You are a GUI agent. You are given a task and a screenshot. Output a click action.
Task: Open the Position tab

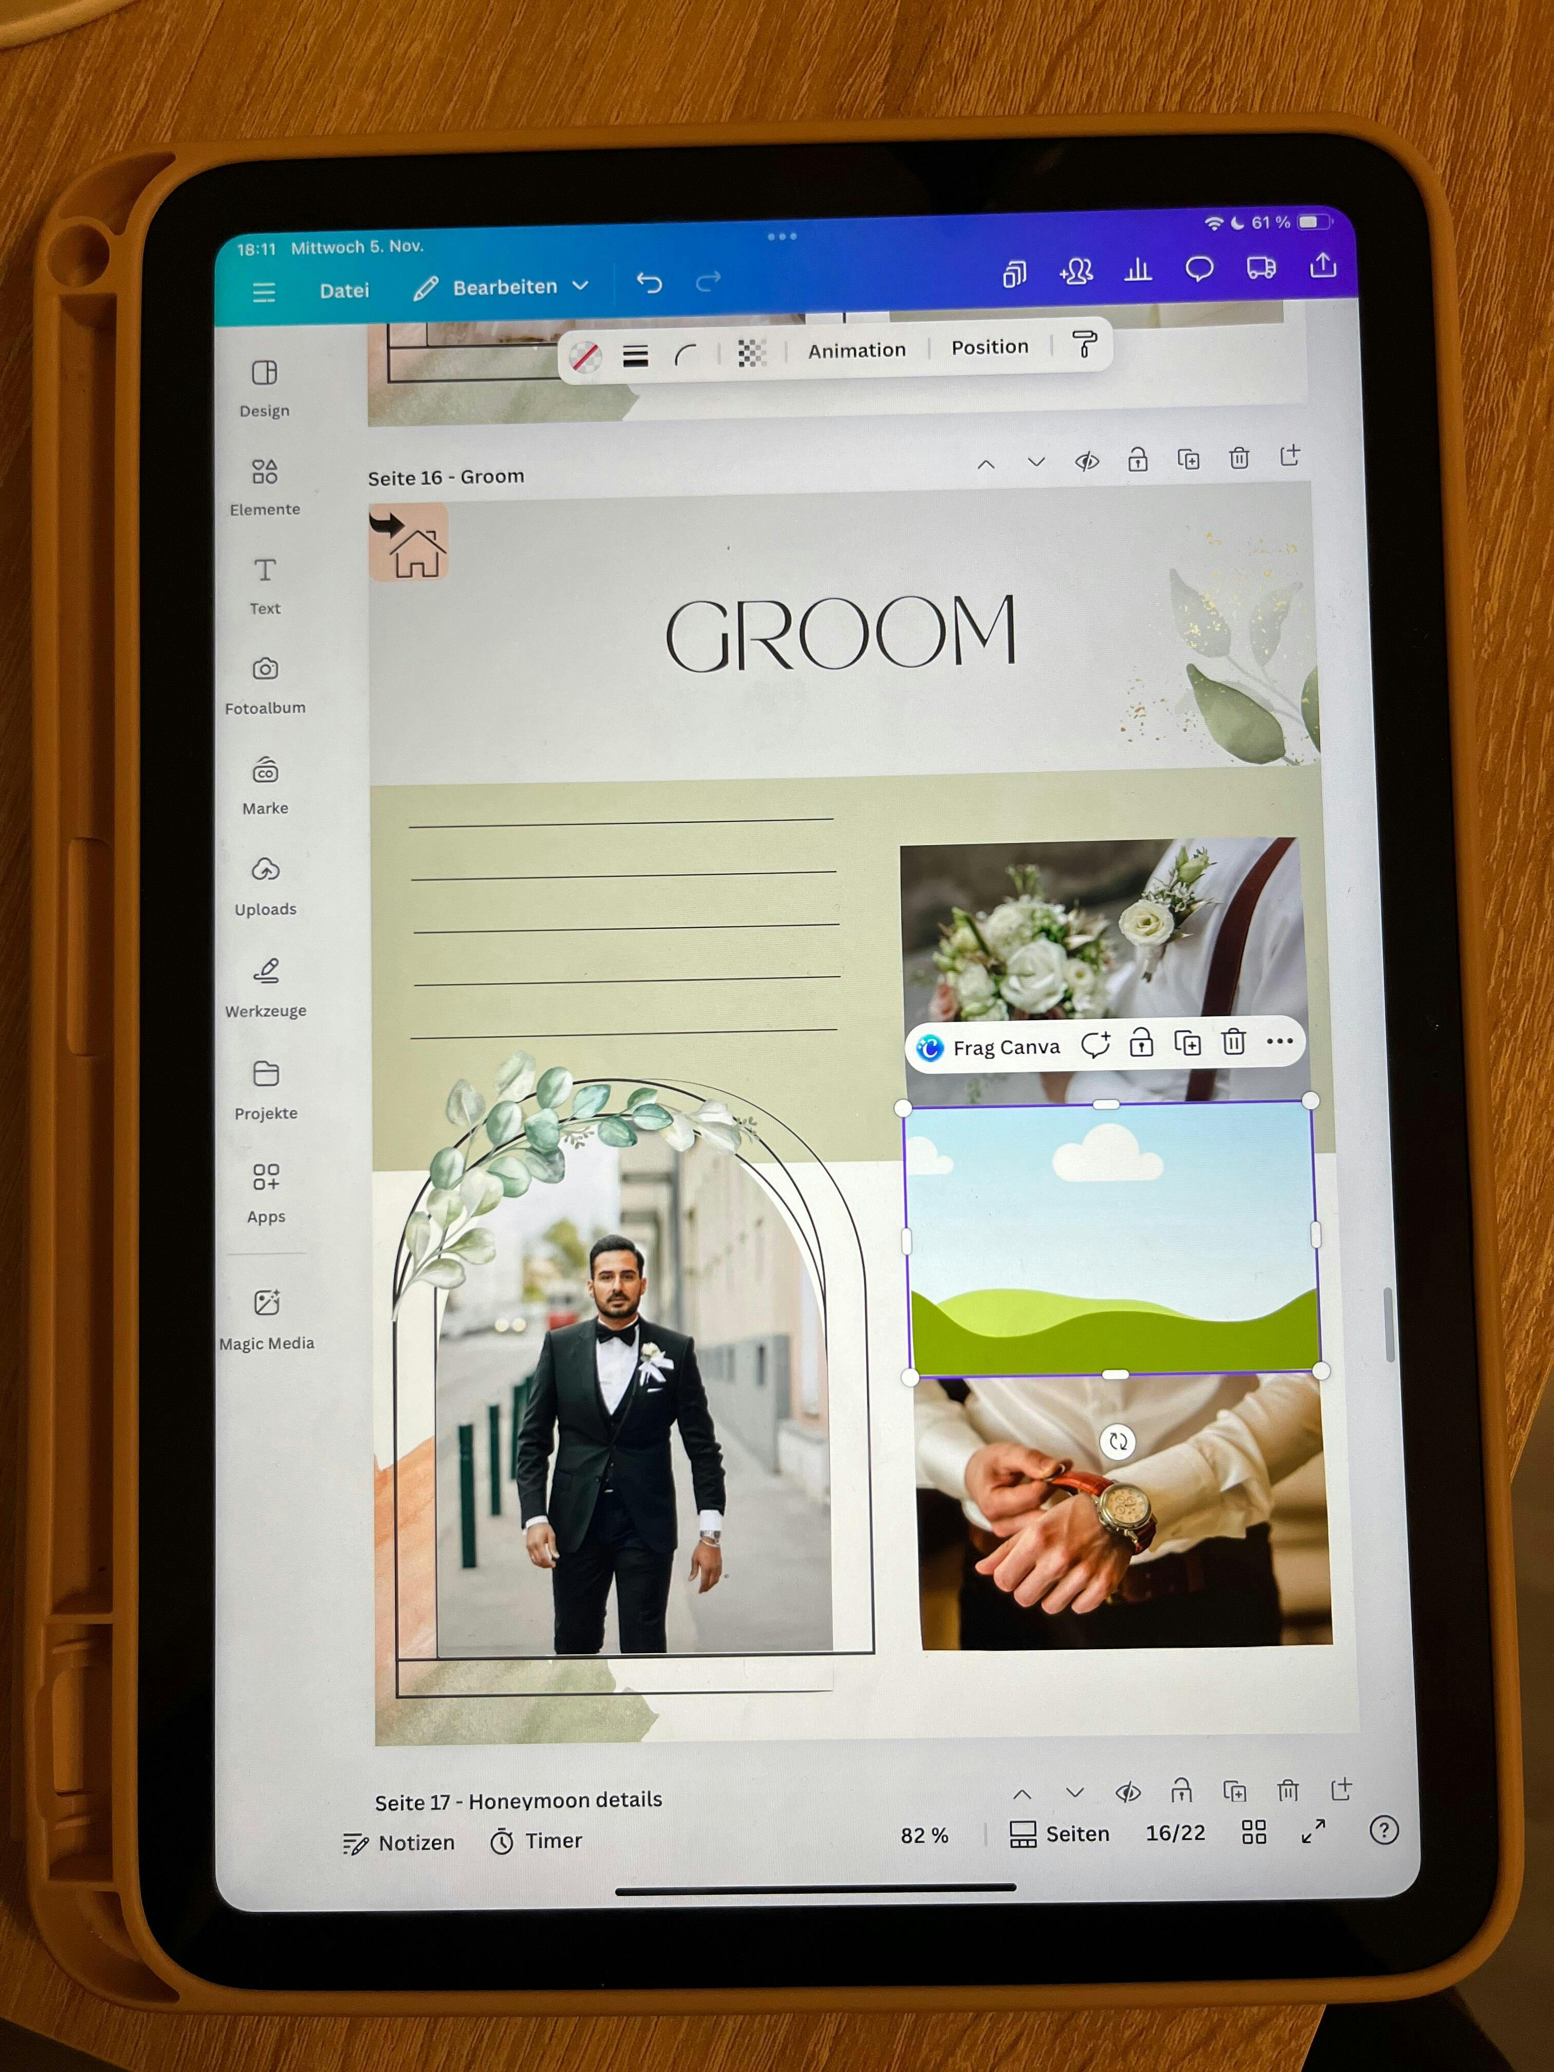coord(989,347)
